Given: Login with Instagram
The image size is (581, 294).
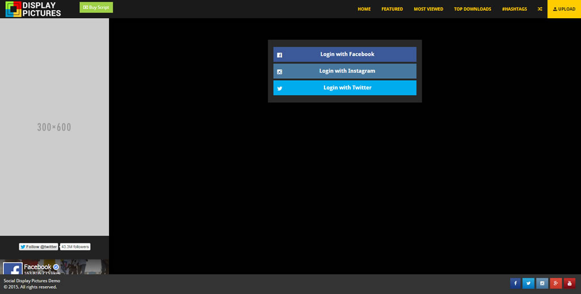Looking at the screenshot, I should (344, 71).
